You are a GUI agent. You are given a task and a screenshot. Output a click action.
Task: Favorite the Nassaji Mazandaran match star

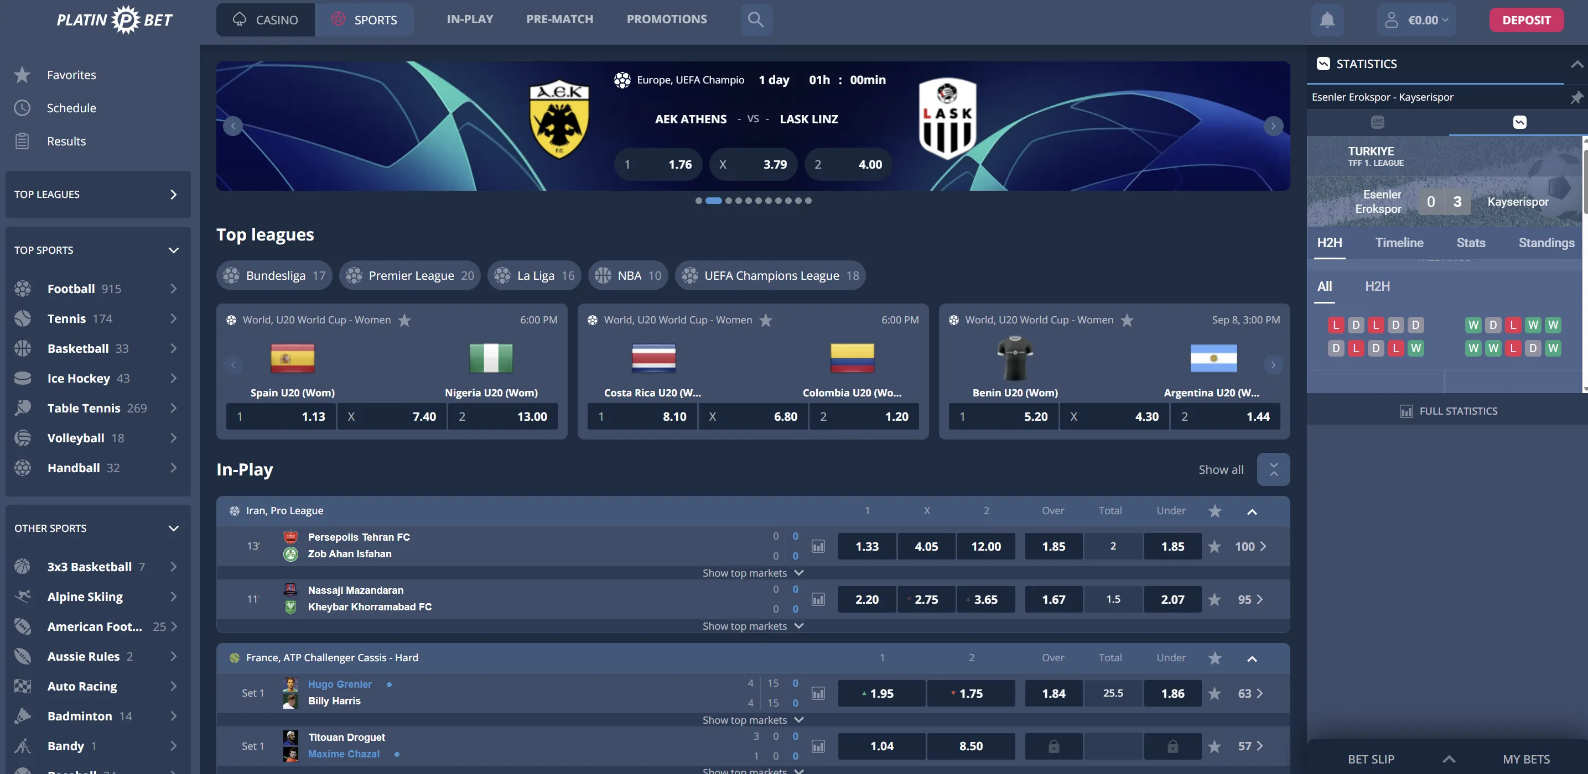click(x=1215, y=599)
